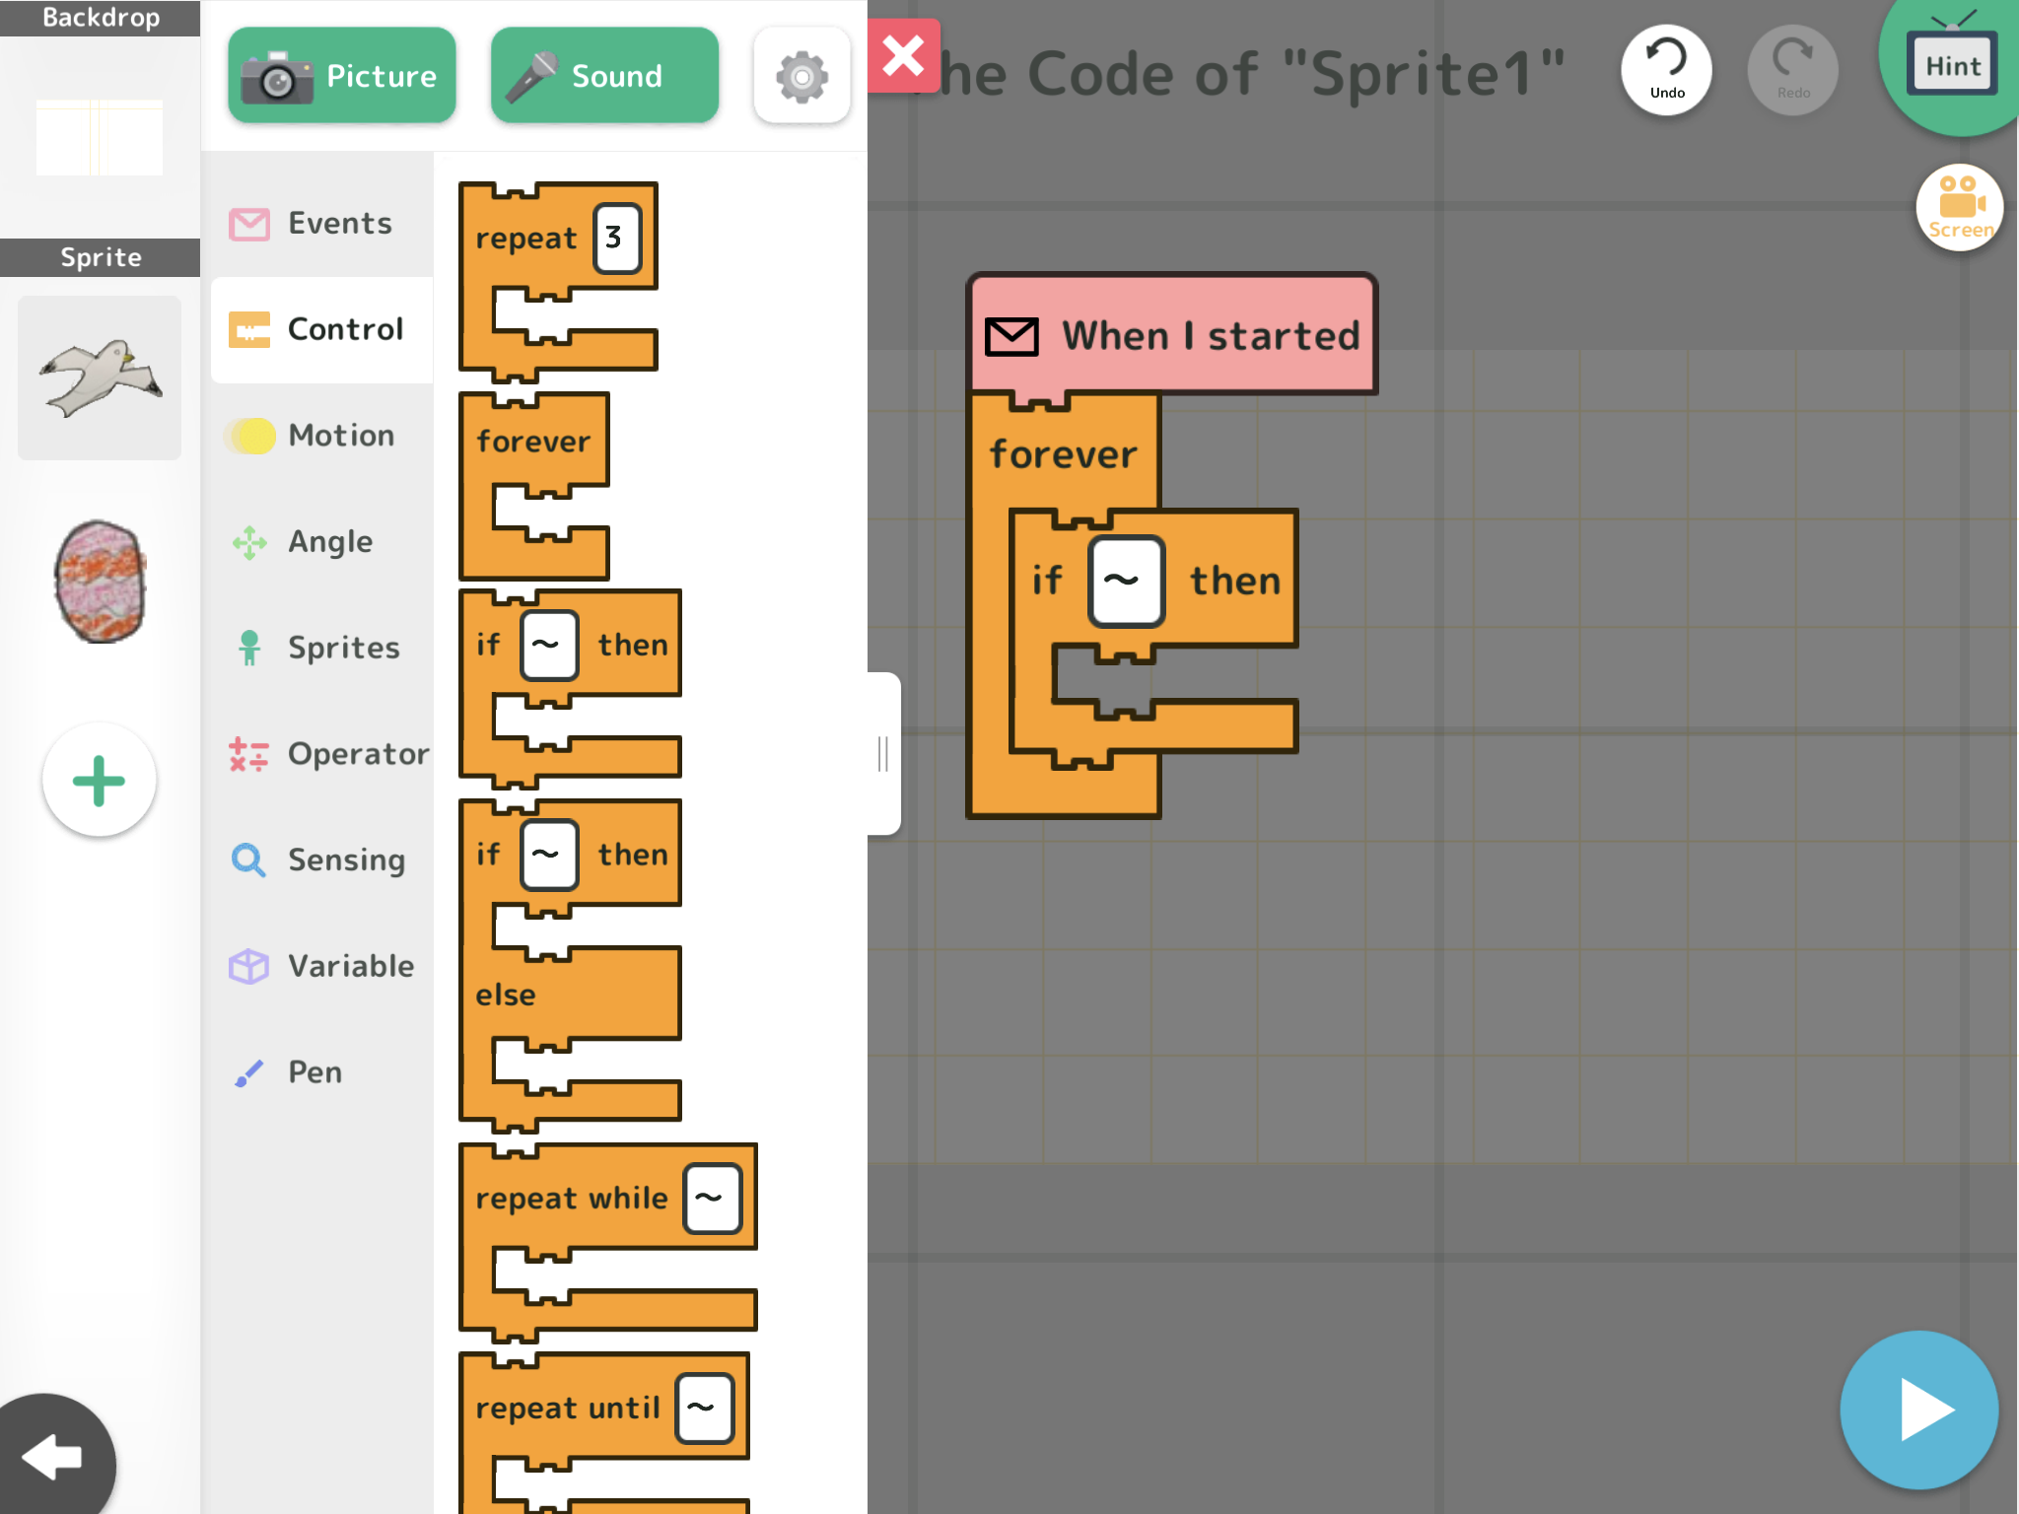The image size is (2019, 1514).
Task: Open the gear settings button
Action: [x=801, y=76]
